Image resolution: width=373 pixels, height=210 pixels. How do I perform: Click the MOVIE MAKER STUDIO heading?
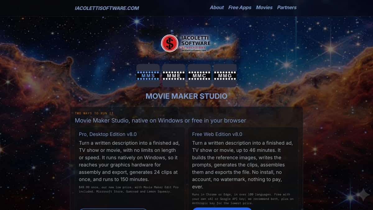click(x=186, y=96)
